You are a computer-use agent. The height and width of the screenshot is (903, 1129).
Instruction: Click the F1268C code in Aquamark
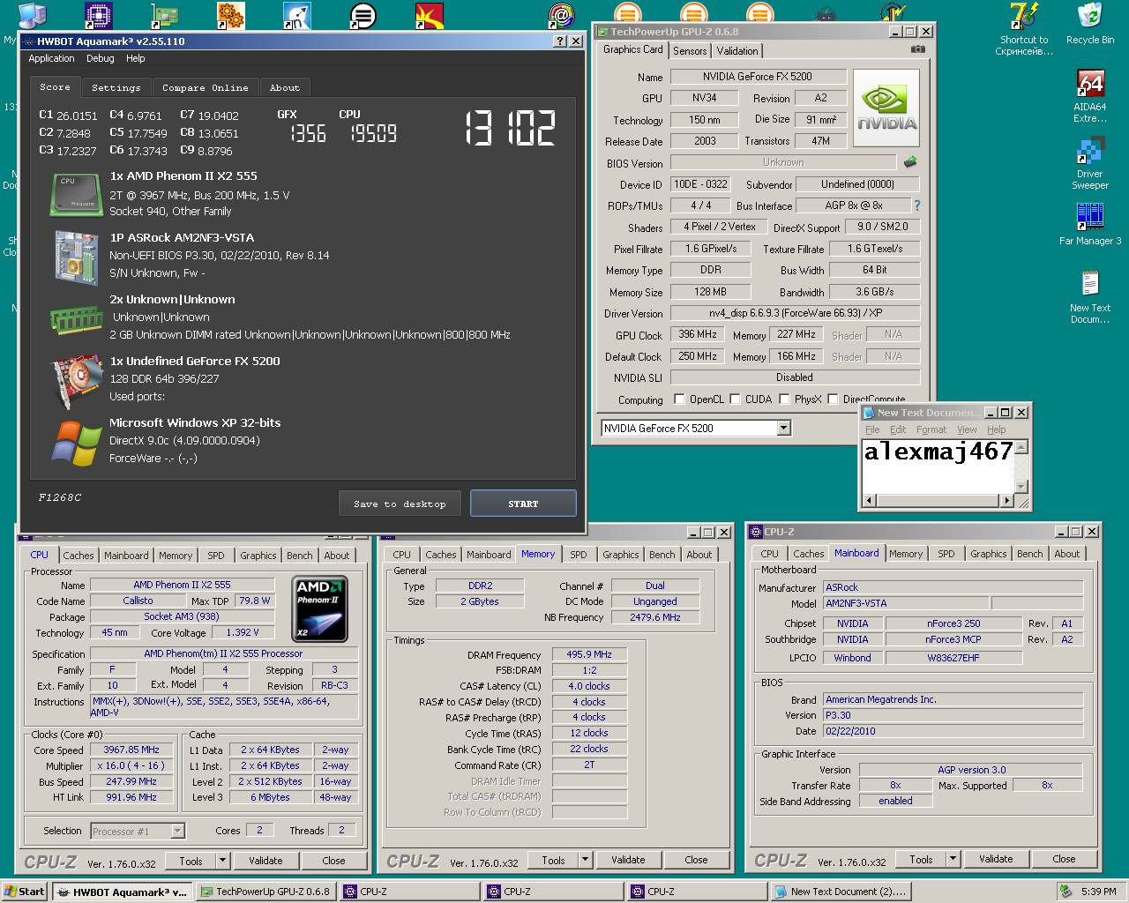point(60,497)
